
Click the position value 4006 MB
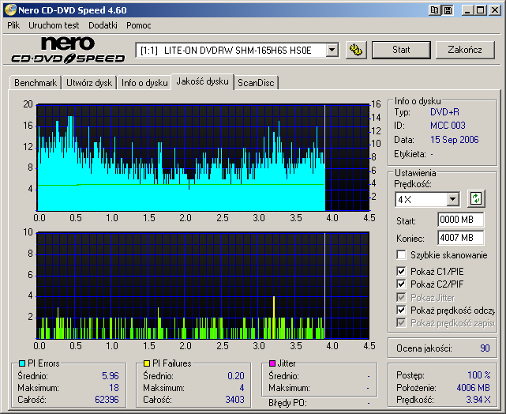(474, 387)
